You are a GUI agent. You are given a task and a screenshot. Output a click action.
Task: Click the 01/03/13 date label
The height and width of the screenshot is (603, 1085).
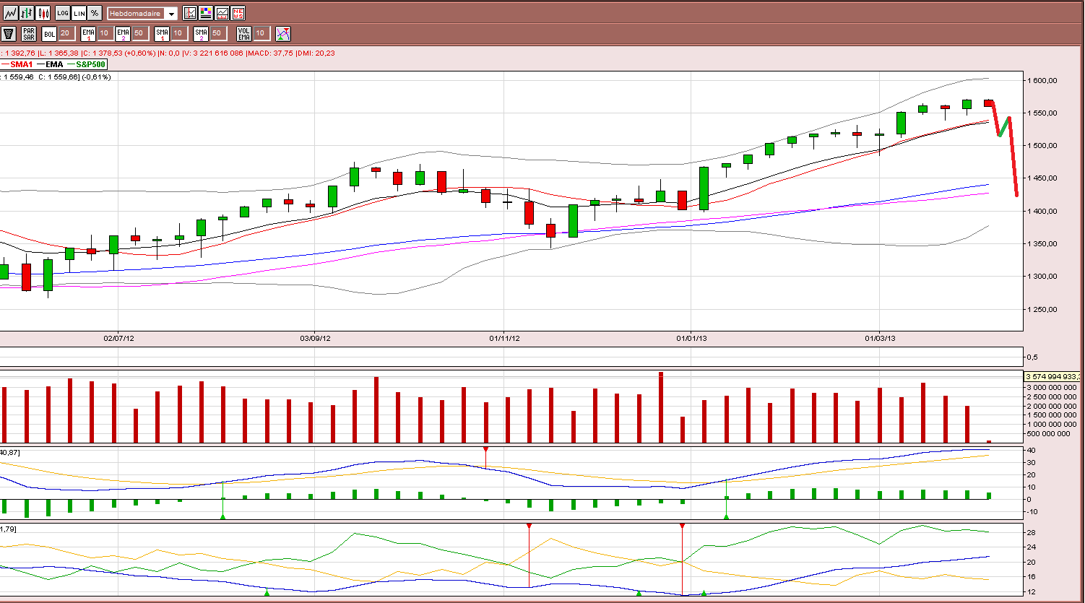(x=880, y=338)
